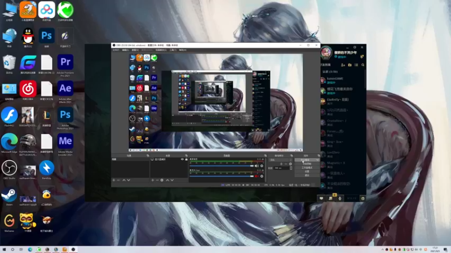451x253 pixels.
Task: Open transition properties gear icon
Action: pyautogui.click(x=290, y=164)
